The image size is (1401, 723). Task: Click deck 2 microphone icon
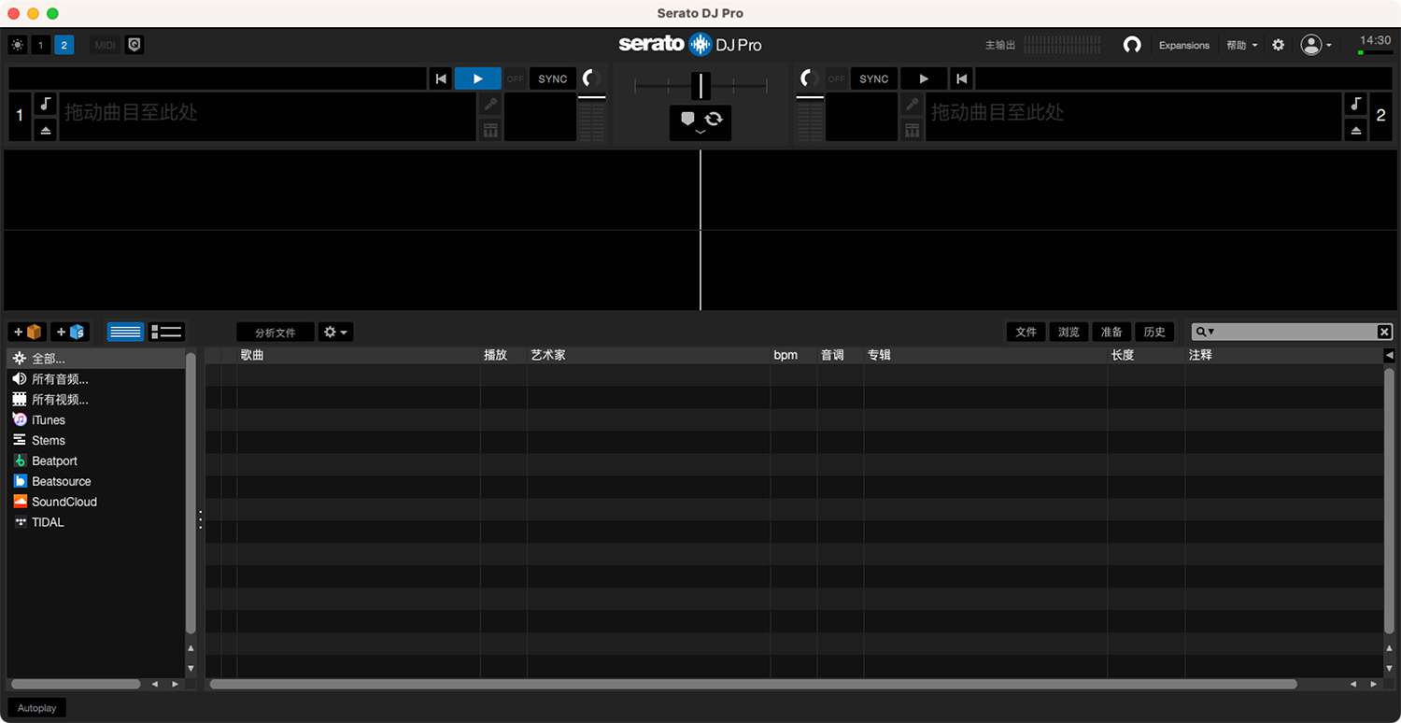click(913, 105)
